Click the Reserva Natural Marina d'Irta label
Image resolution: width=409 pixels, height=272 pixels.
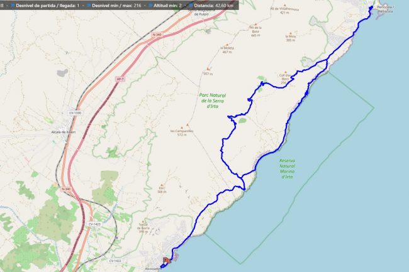pyautogui.click(x=291, y=166)
